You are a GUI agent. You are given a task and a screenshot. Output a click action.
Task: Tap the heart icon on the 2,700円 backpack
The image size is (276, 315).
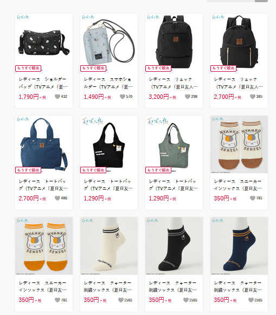pyautogui.click(x=253, y=97)
